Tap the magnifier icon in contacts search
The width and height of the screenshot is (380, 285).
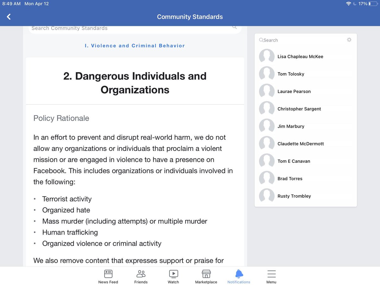point(261,40)
